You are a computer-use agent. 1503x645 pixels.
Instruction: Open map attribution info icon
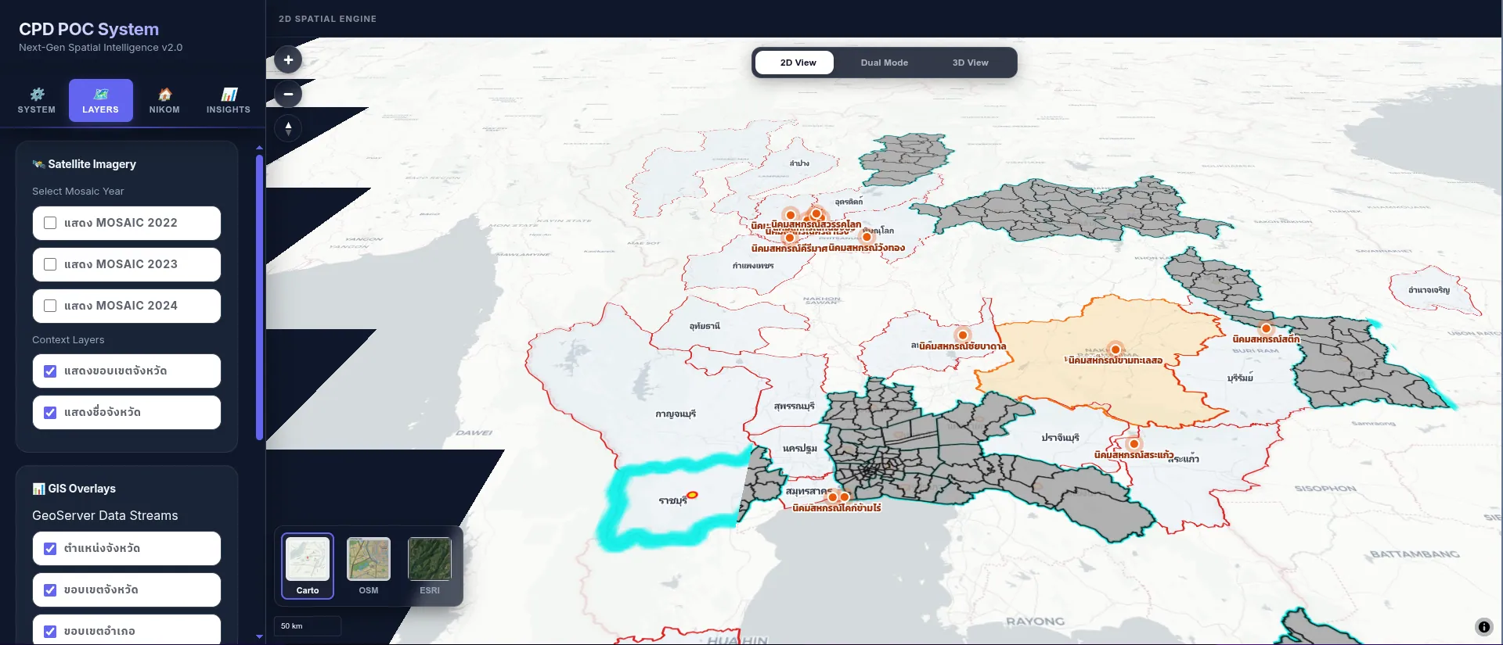point(1483,626)
